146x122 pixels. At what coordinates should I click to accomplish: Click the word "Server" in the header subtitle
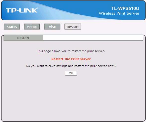(133, 13)
